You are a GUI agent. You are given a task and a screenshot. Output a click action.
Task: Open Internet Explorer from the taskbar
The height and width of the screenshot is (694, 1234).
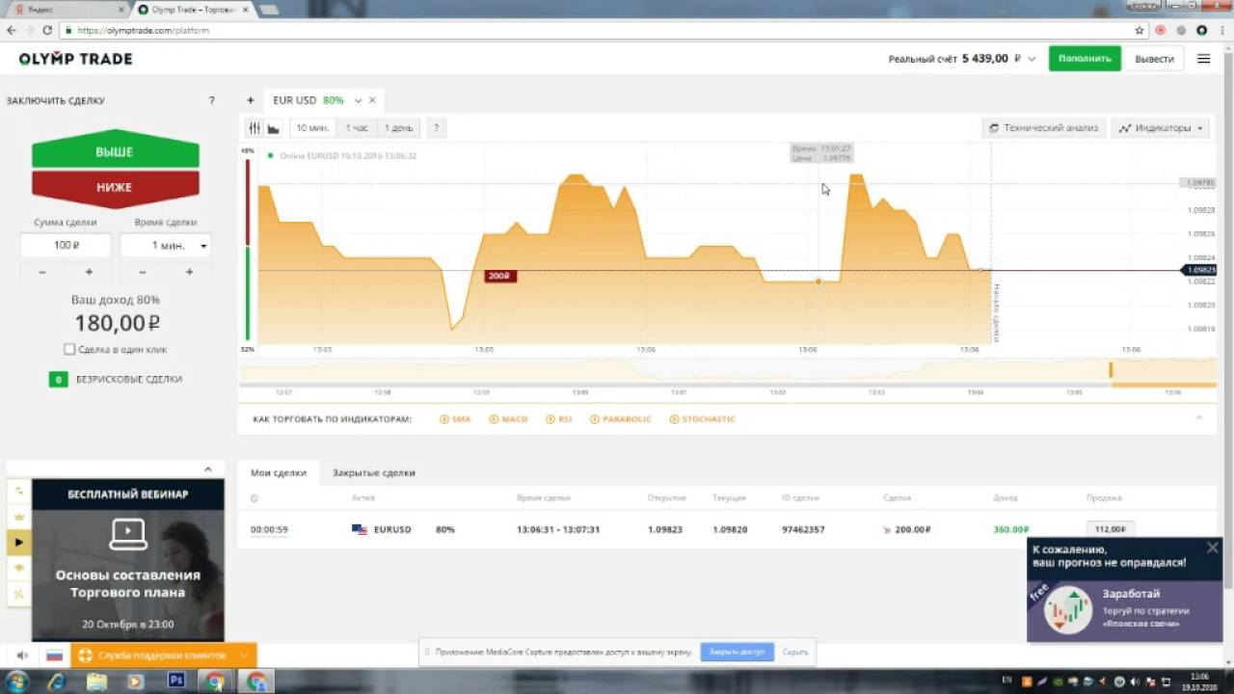click(x=57, y=681)
